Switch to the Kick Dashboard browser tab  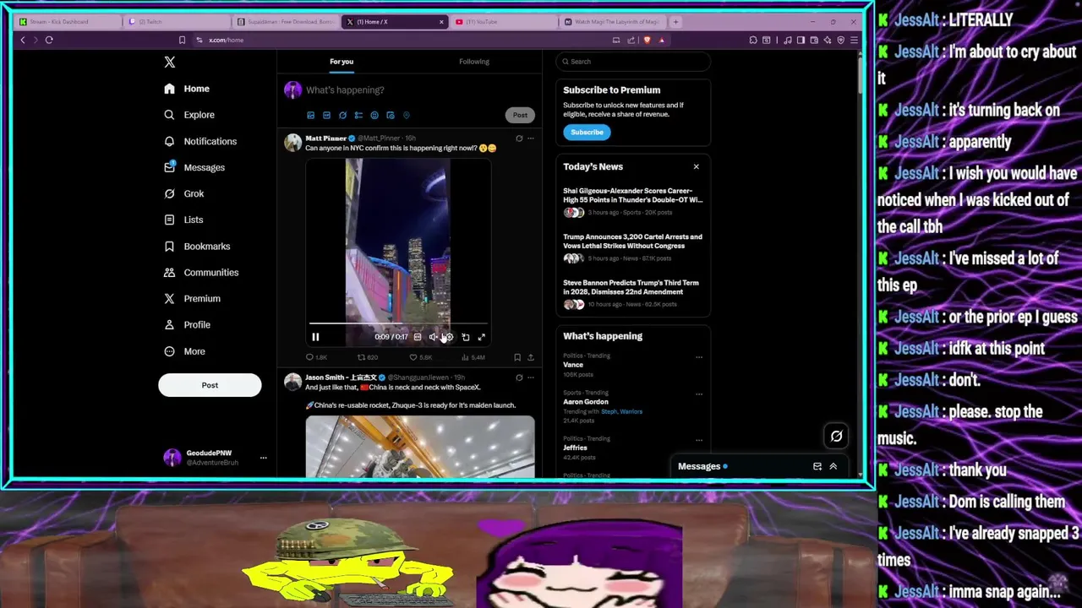68,21
